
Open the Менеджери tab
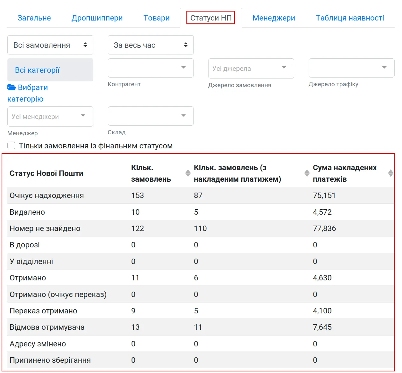pyautogui.click(x=274, y=18)
